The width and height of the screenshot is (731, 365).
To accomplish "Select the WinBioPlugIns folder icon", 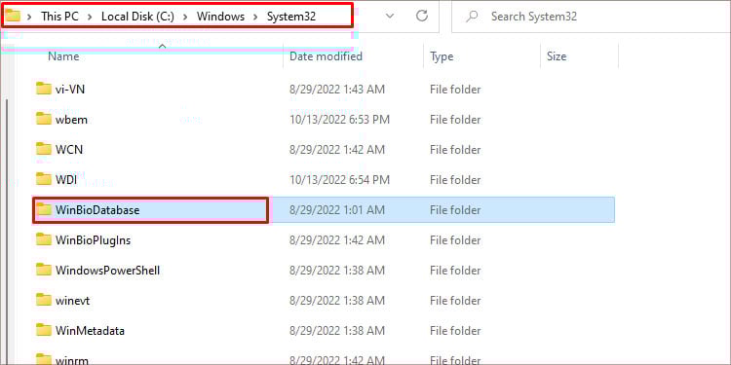I will point(43,239).
